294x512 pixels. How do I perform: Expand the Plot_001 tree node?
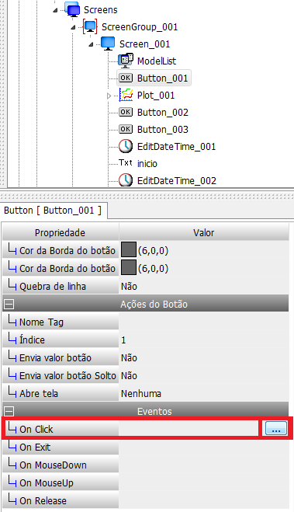click(109, 96)
